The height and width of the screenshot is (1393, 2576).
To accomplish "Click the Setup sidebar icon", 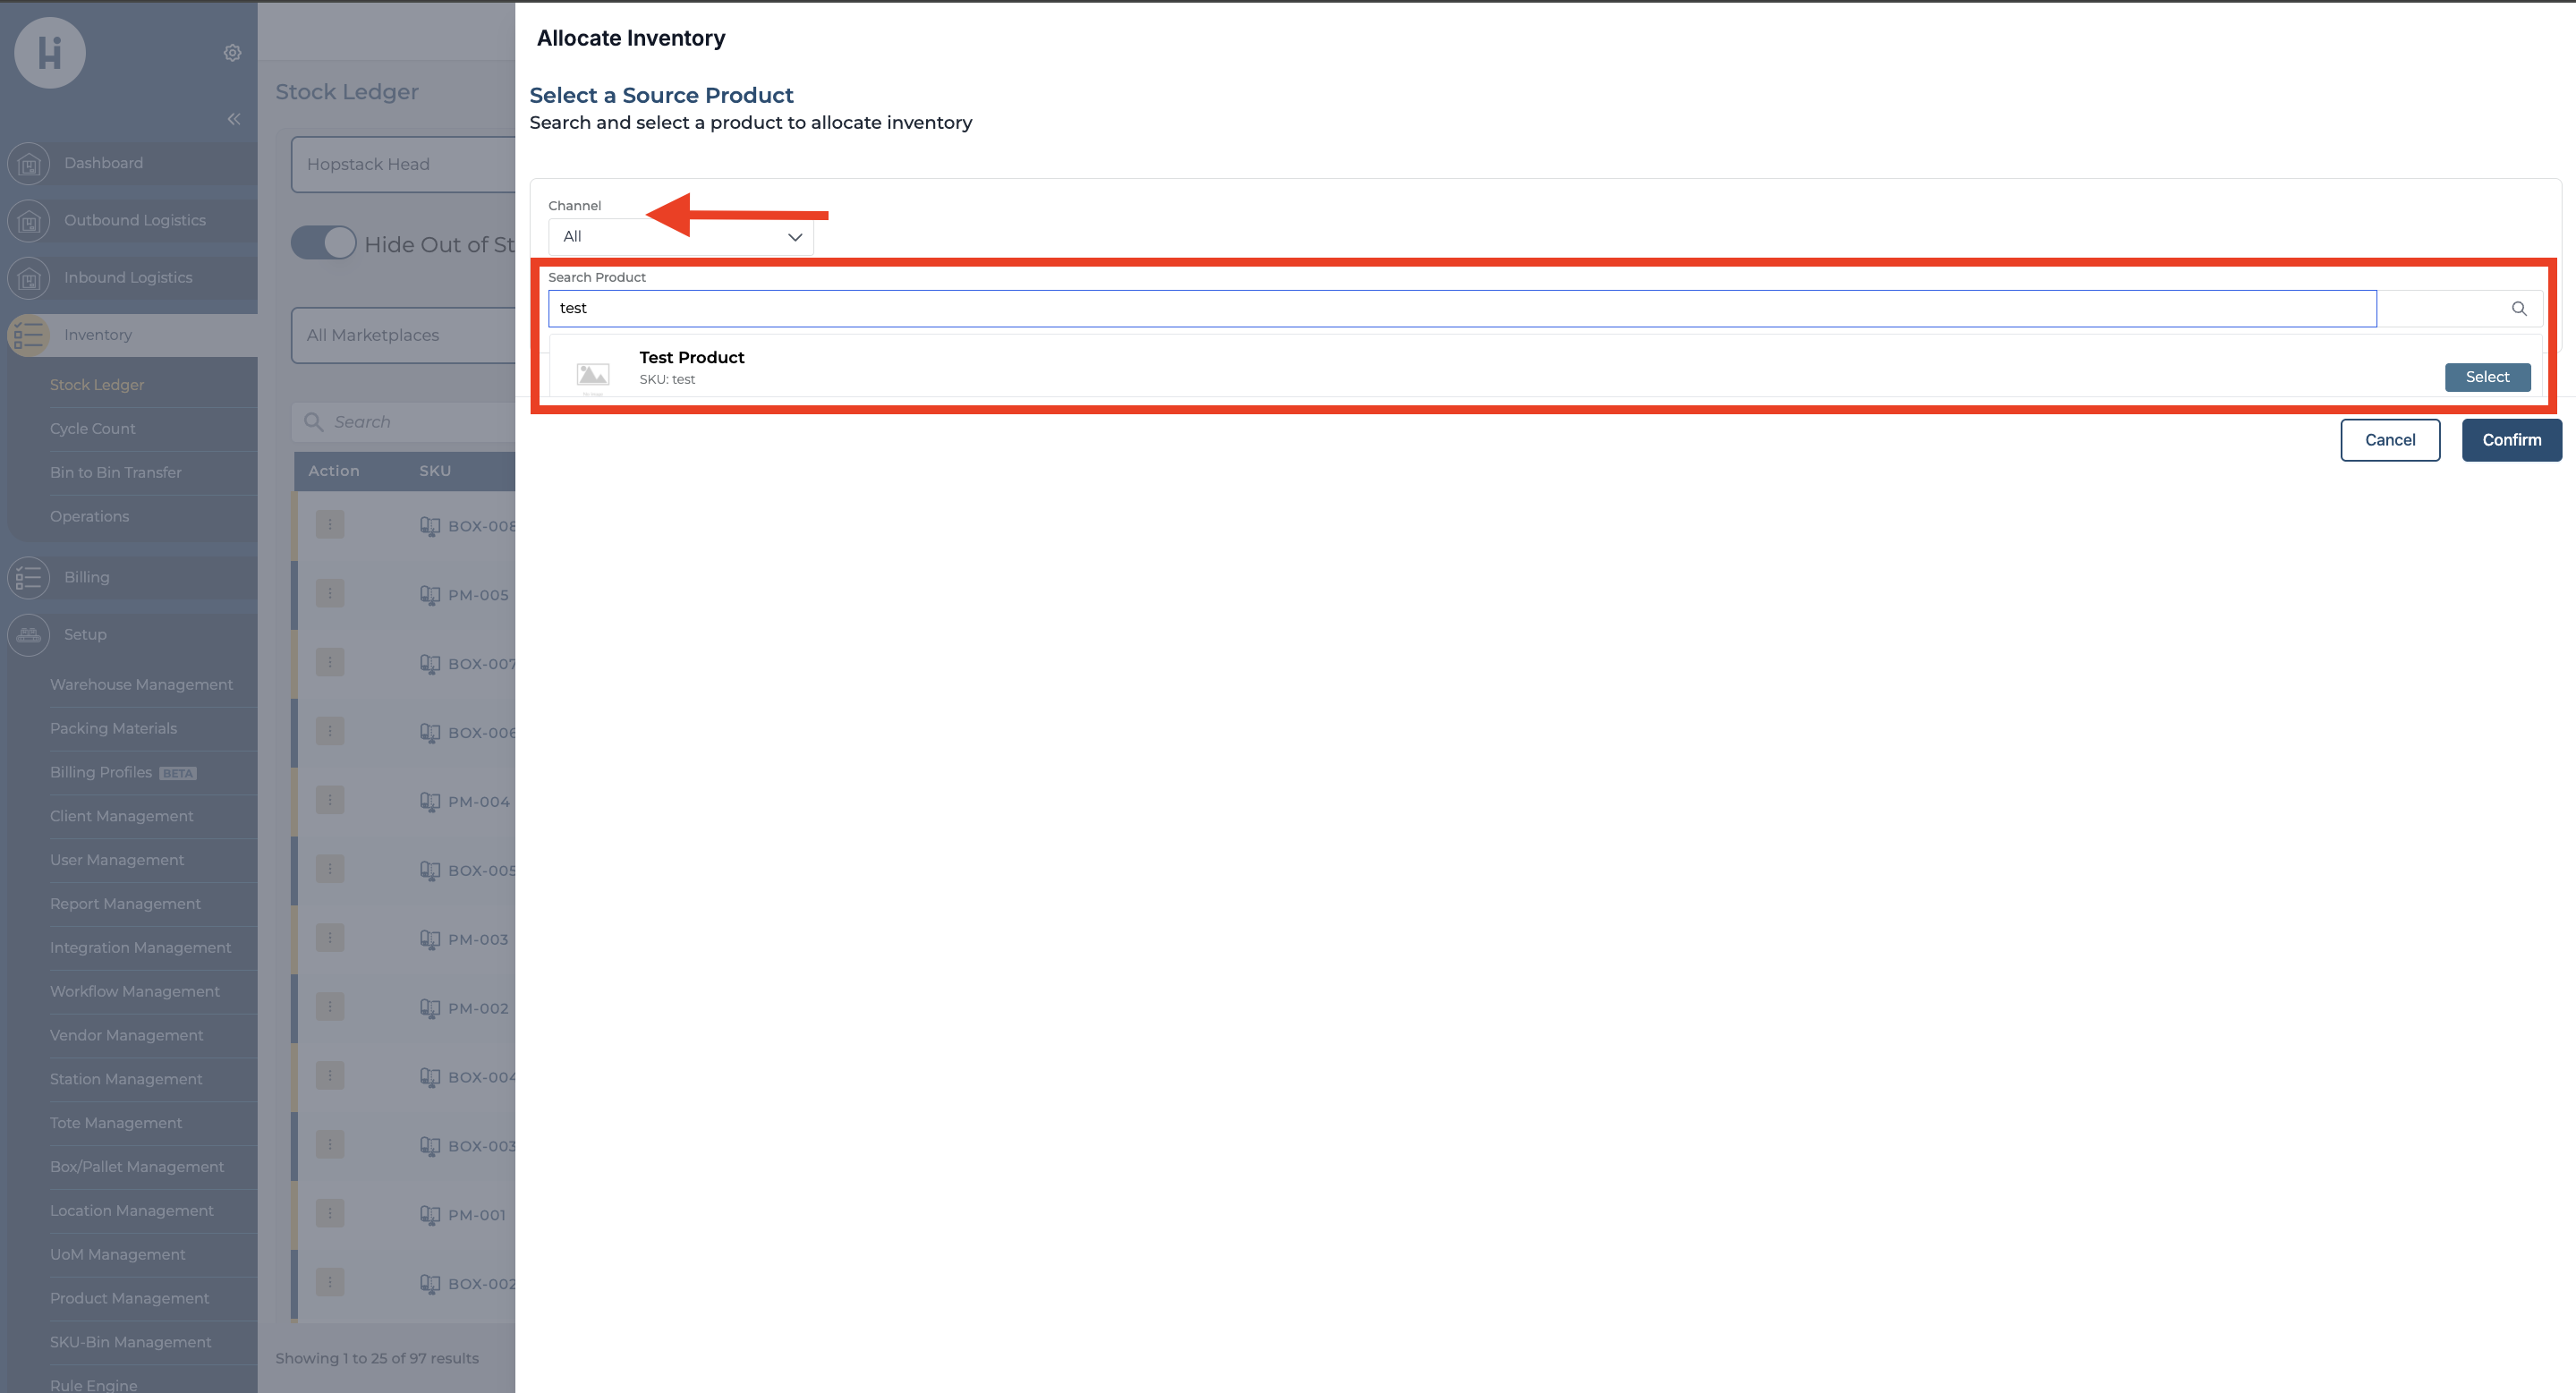I will point(29,635).
